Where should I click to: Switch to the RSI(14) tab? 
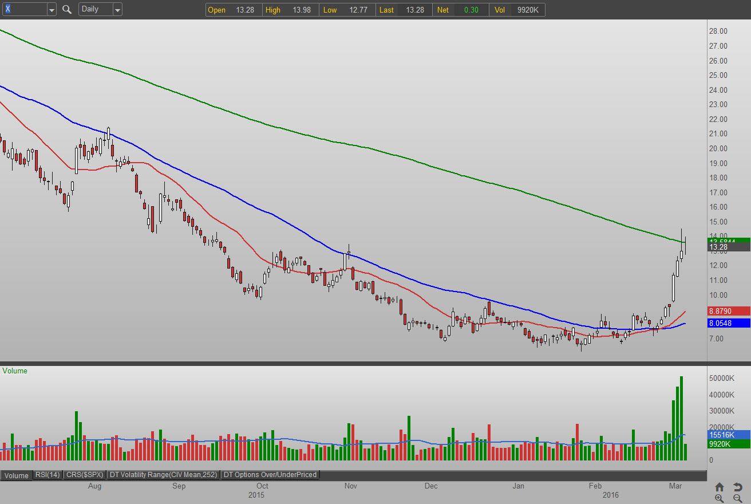pyautogui.click(x=47, y=475)
